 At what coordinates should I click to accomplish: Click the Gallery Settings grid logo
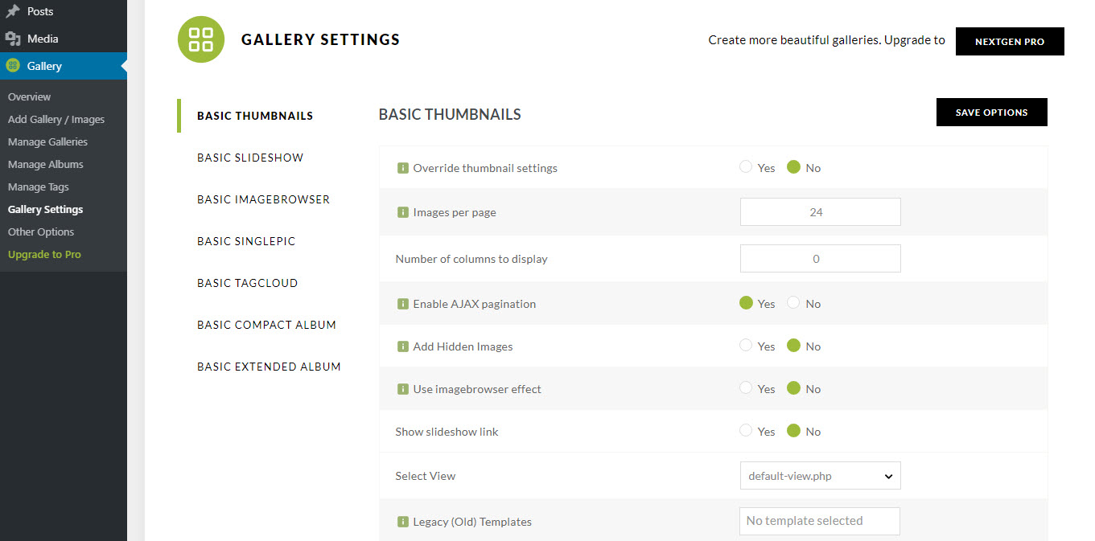click(x=200, y=39)
